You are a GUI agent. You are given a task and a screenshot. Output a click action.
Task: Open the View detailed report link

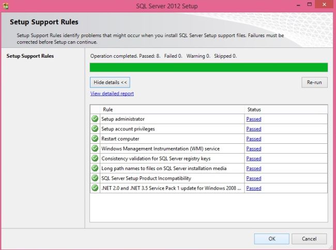point(112,94)
